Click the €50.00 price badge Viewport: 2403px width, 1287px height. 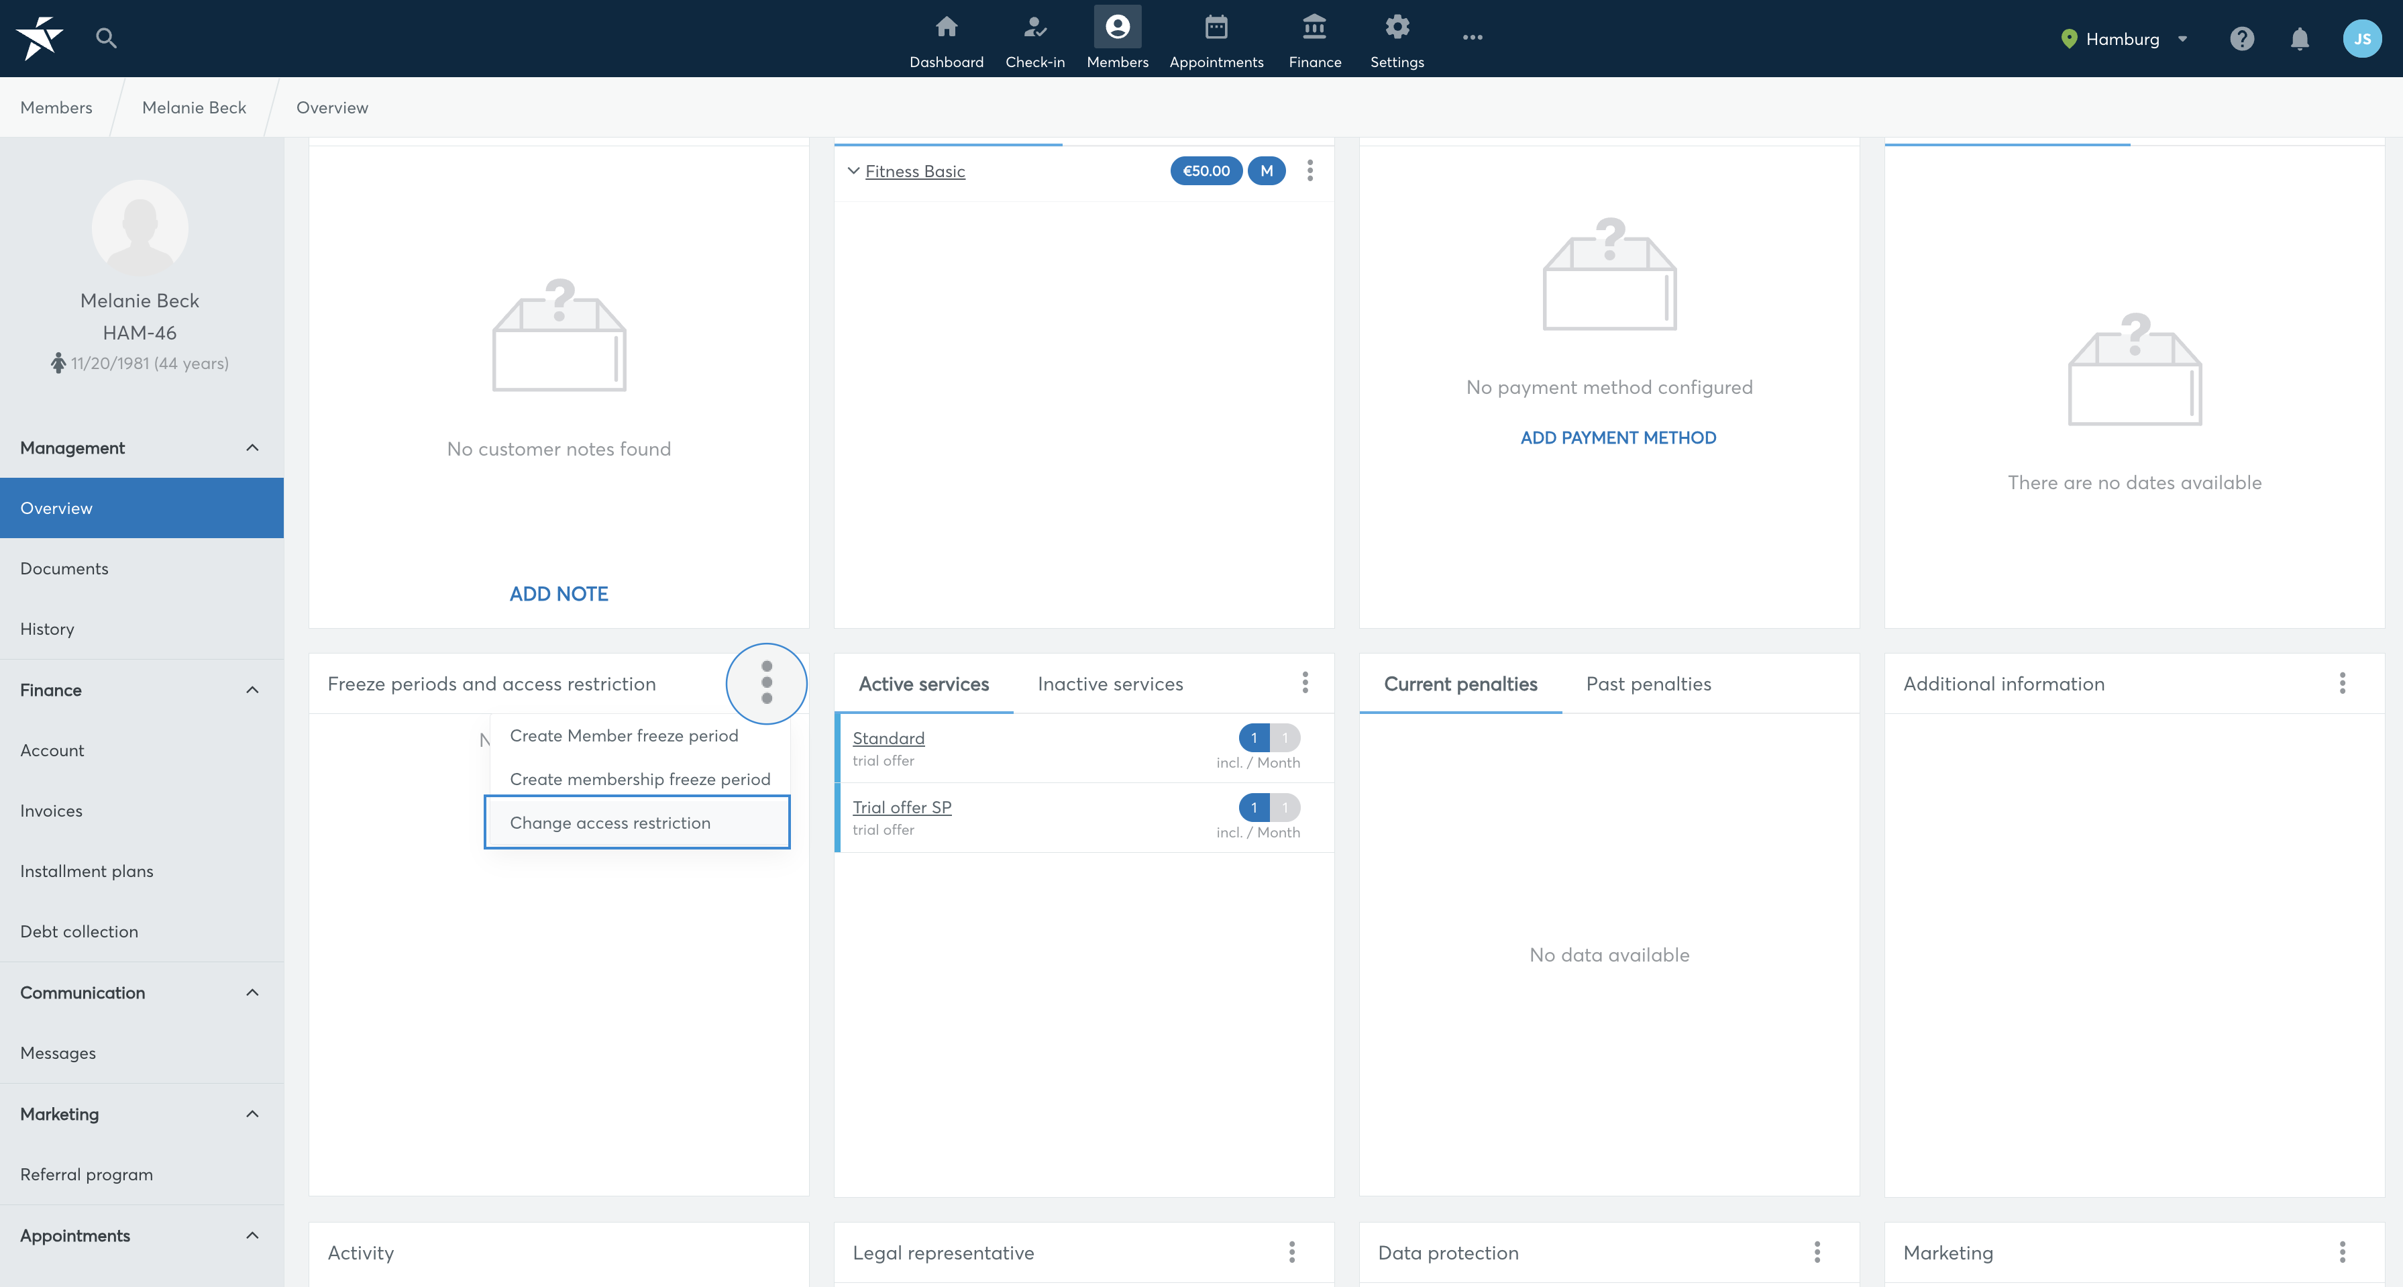coord(1206,171)
